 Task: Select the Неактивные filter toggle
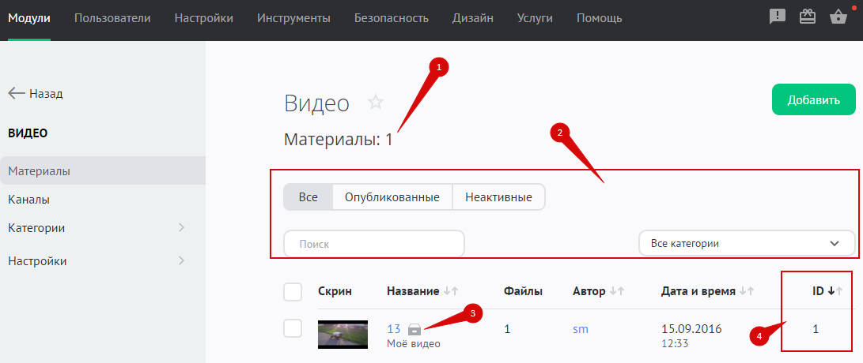click(498, 196)
